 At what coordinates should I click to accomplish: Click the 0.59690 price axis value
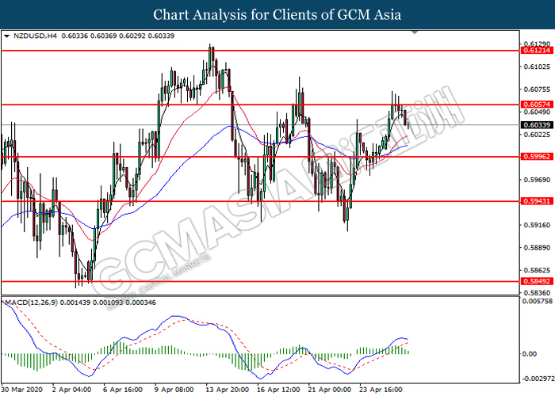537,180
